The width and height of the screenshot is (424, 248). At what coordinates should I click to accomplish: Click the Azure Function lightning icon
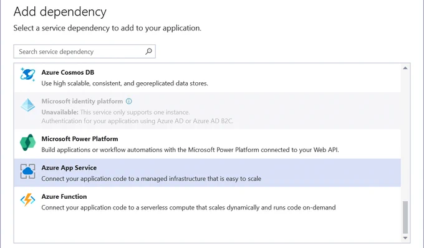(27, 200)
